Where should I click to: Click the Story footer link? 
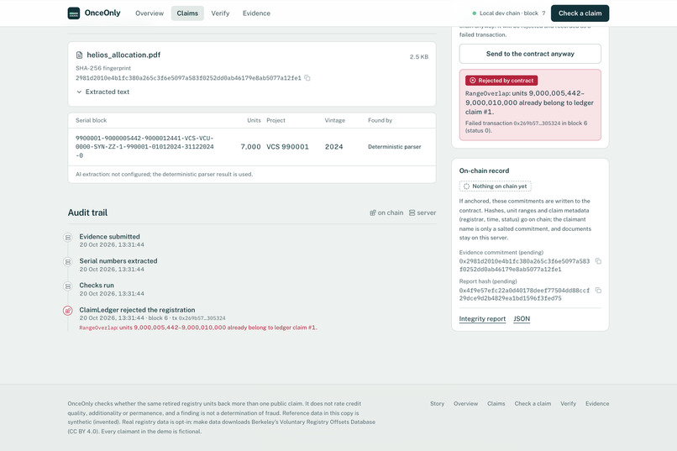click(x=437, y=403)
